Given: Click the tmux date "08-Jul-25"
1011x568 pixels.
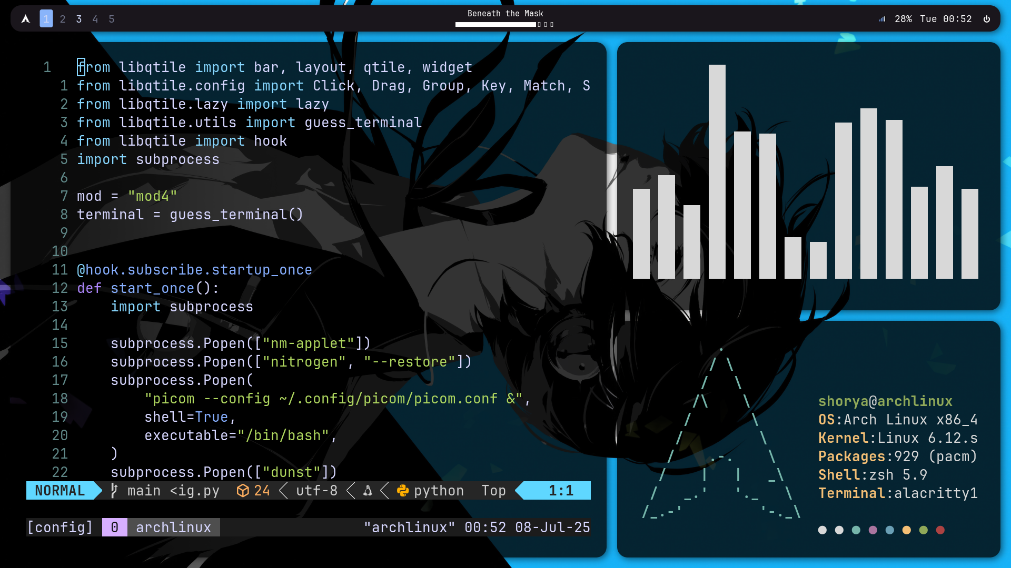Looking at the screenshot, I should coord(552,528).
